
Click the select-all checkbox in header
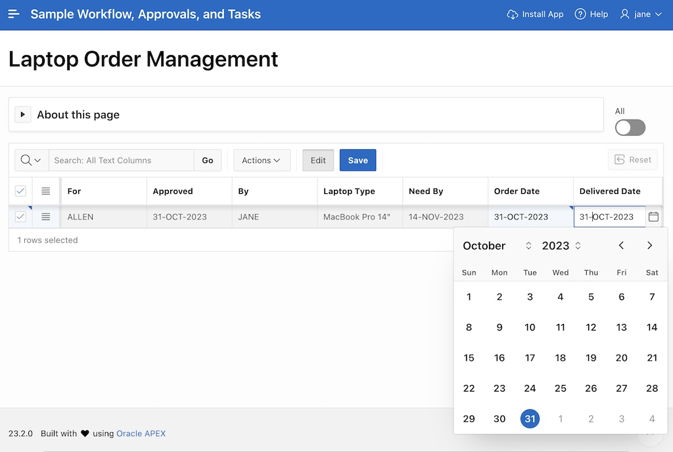[20, 191]
